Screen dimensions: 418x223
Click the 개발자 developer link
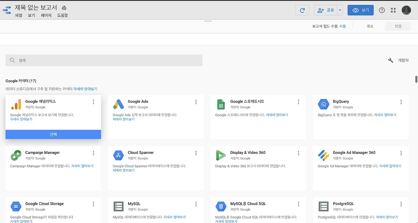point(403,60)
